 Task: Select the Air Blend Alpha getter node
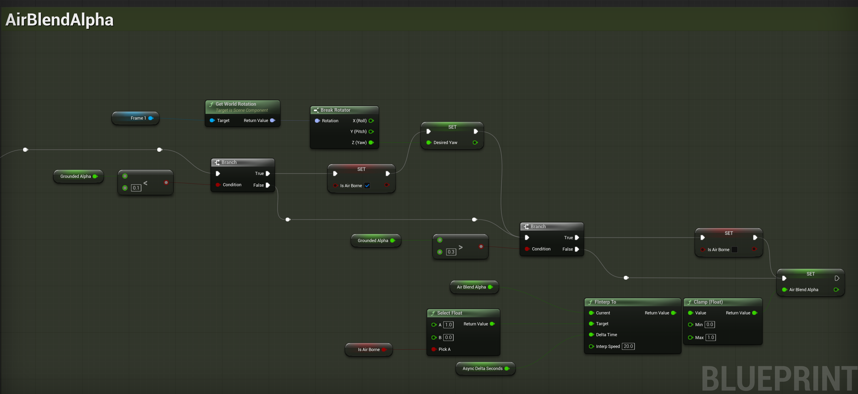tap(474, 287)
